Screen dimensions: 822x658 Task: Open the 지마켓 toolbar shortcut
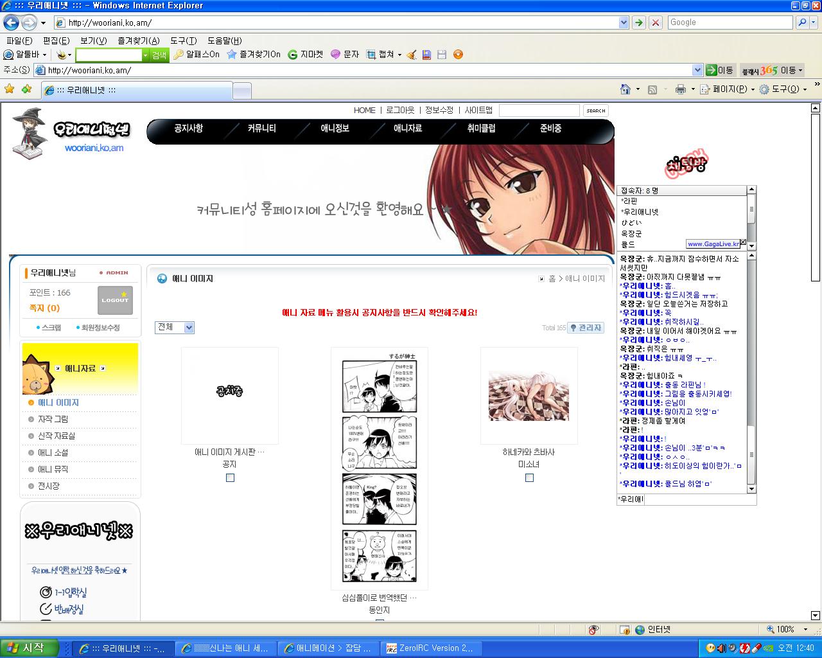[x=305, y=55]
